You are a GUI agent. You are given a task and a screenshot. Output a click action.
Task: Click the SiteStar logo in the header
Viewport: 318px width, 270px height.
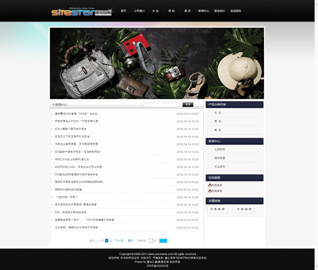(81, 12)
